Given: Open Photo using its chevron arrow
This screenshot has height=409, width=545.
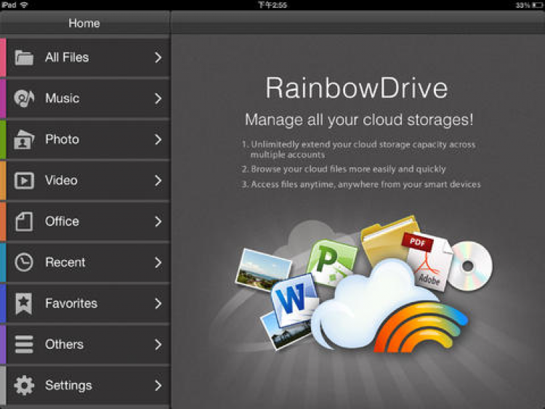Looking at the screenshot, I should pos(158,139).
